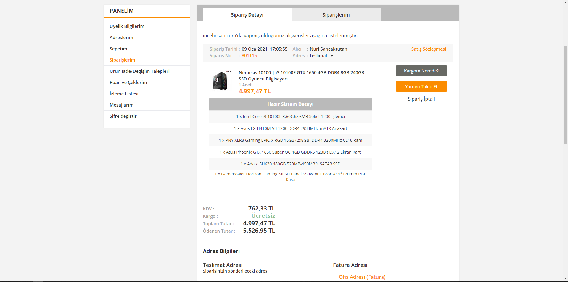Open Üyelik Bilgilerim in sidebar
This screenshot has height=282, width=568.
[x=127, y=26]
